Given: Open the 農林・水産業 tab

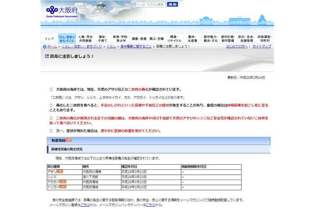Looking at the screenshot, I should click(192, 39).
